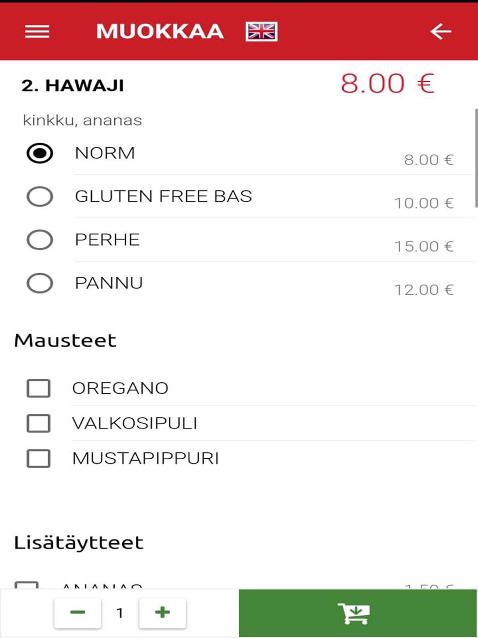Enable the VALKOSIPULI seasoning checkbox

tap(39, 423)
